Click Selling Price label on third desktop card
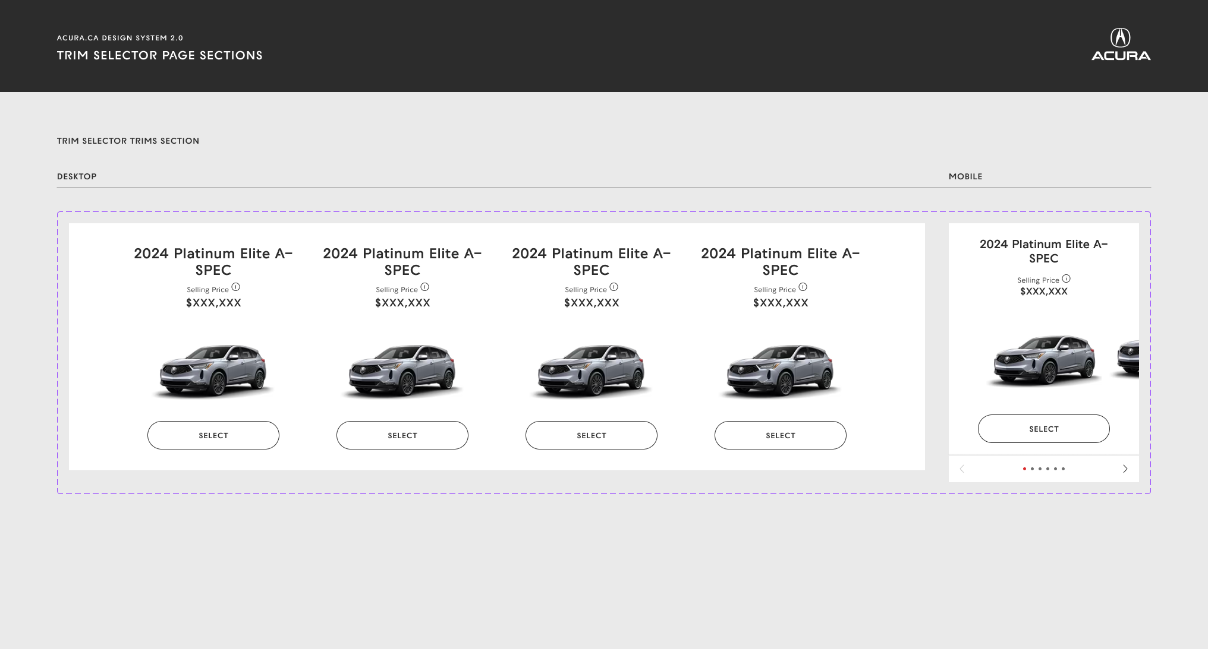Viewport: 1208px width, 649px height. click(x=586, y=290)
